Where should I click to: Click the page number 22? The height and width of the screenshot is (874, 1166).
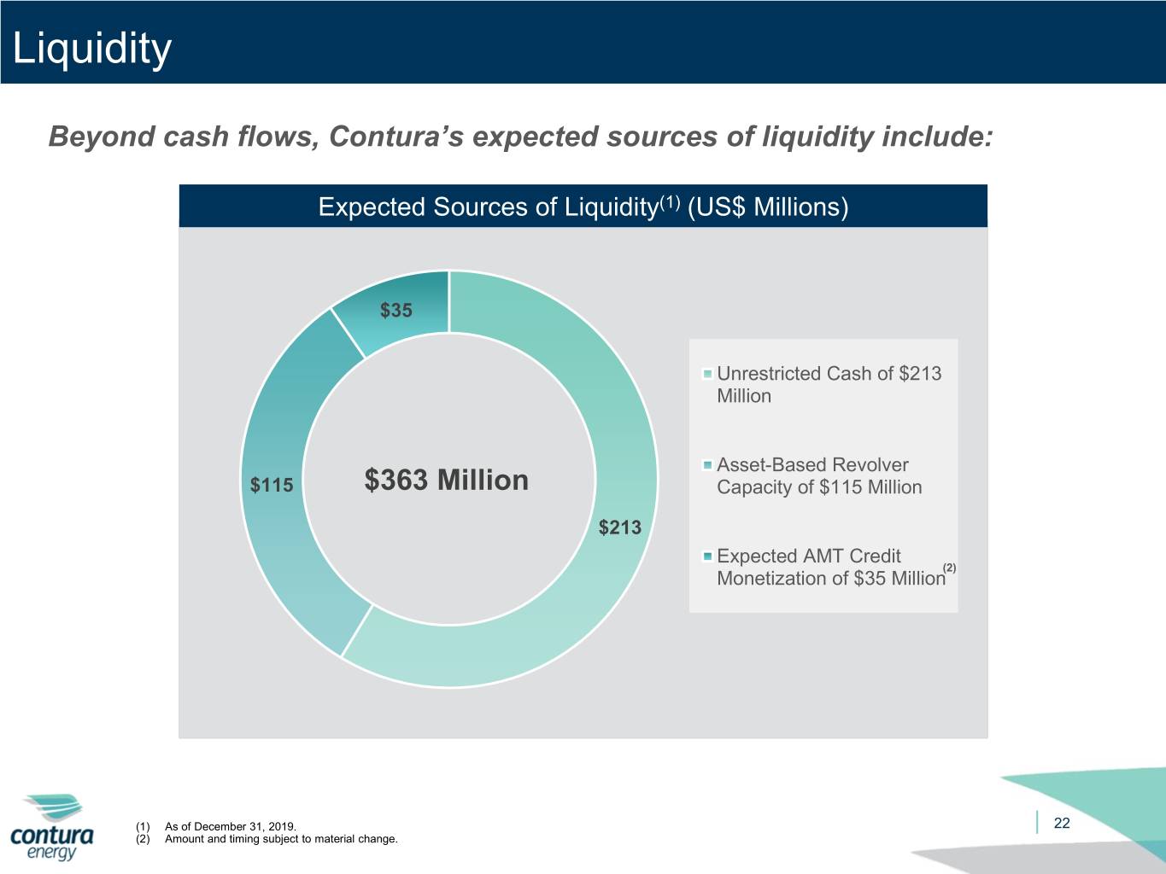tap(1062, 823)
